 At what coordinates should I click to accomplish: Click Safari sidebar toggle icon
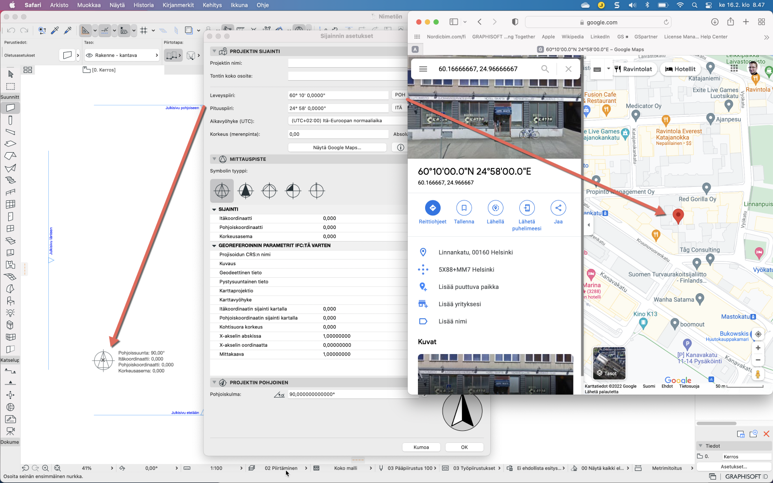tap(454, 22)
